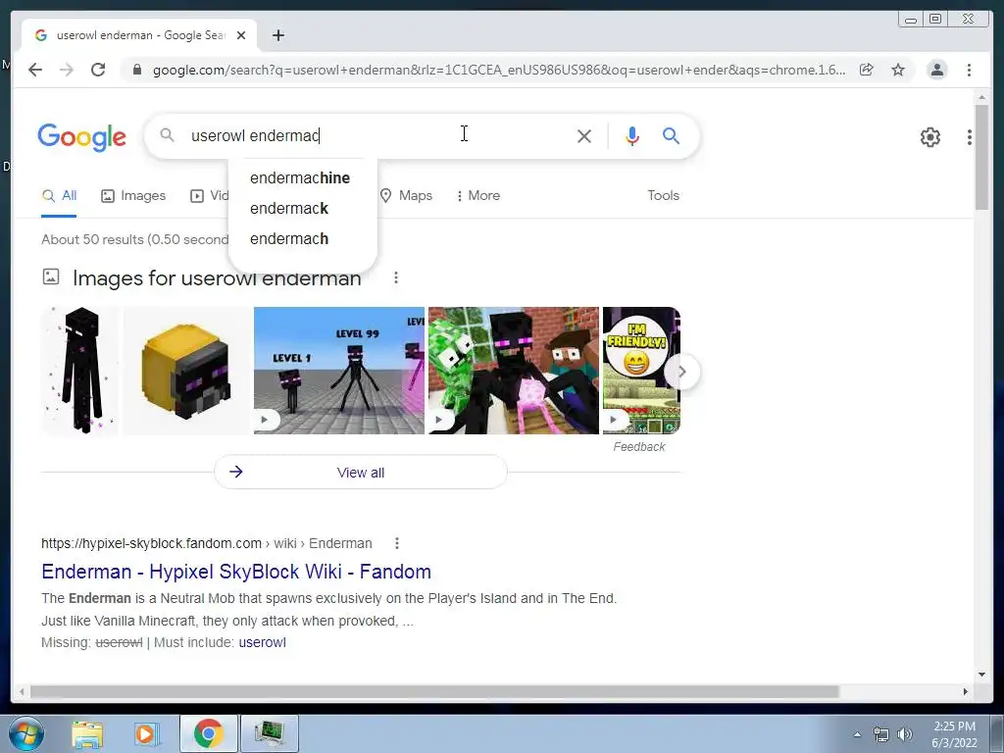1004x753 pixels.
Task: Open the taskbar clock and date
Action: [954, 734]
